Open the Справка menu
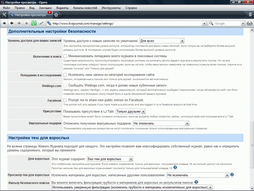 click(131, 8)
